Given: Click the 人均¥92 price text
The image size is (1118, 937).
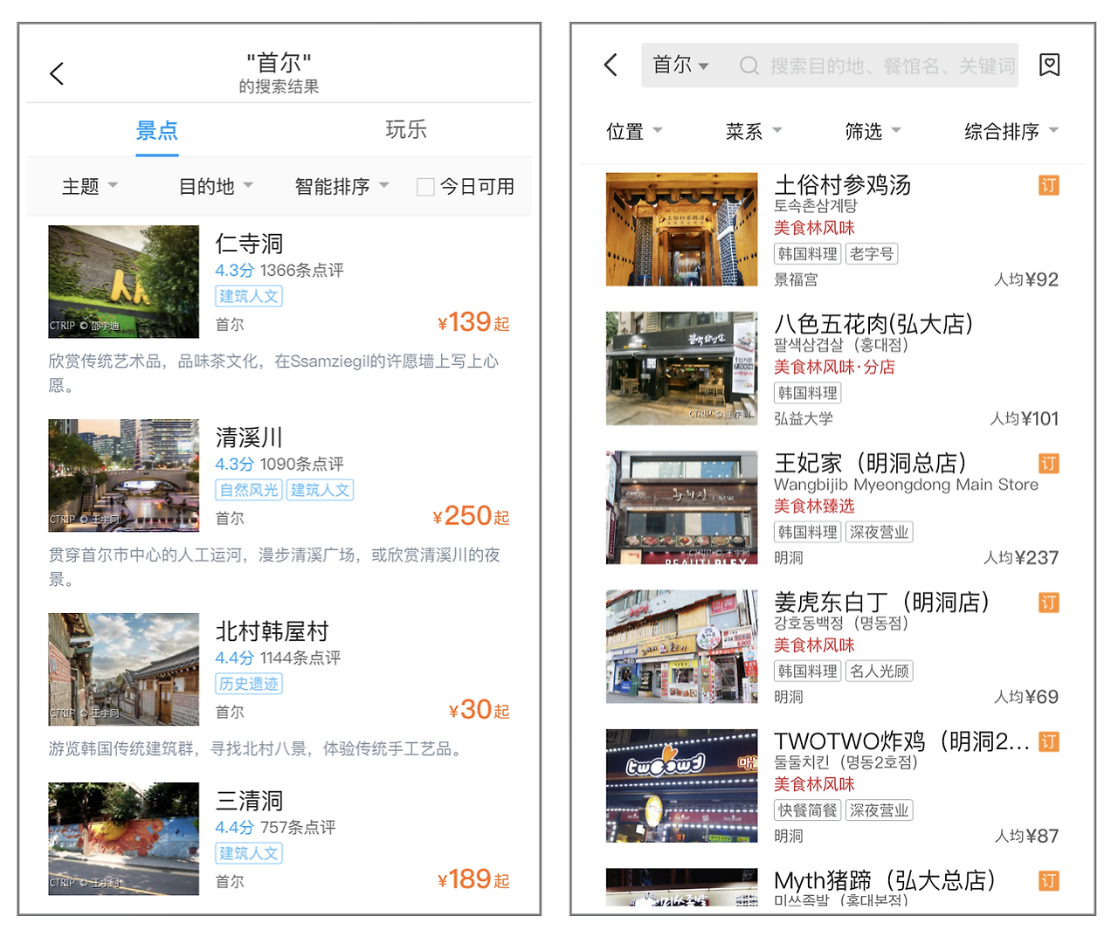Looking at the screenshot, I should point(1026,279).
